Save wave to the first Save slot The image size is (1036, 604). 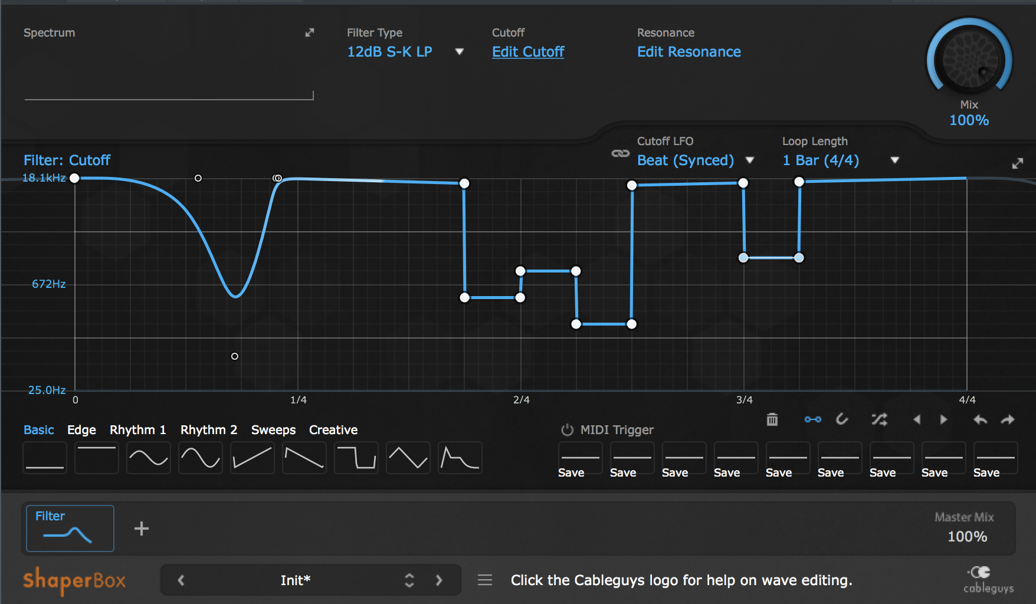coord(581,459)
